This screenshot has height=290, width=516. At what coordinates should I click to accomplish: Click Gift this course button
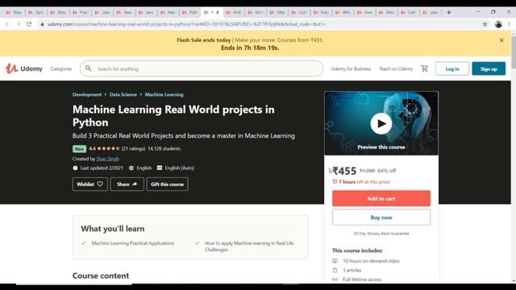[x=167, y=184]
